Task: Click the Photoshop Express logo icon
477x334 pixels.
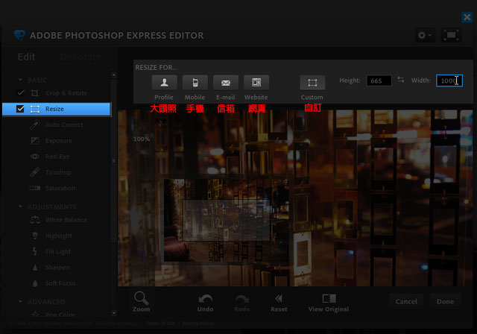Action: tap(19, 35)
